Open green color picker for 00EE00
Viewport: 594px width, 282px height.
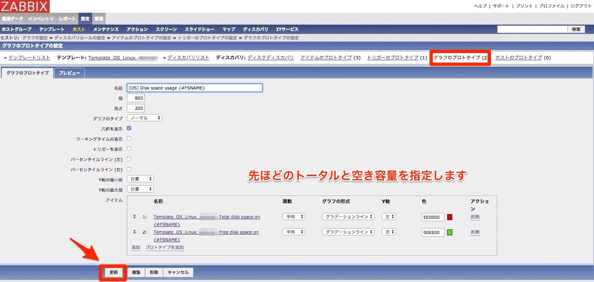click(x=450, y=232)
